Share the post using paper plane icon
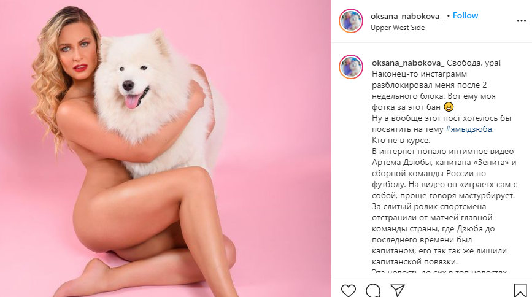 pyautogui.click(x=398, y=291)
